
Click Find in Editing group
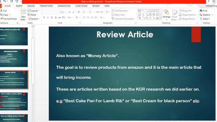click(203, 11)
